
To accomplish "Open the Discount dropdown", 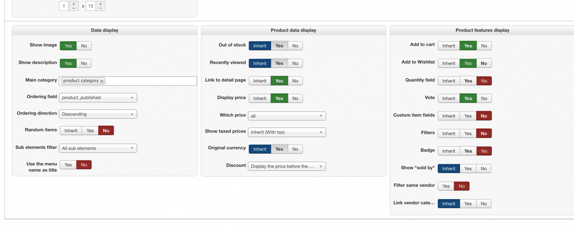I will click(287, 166).
